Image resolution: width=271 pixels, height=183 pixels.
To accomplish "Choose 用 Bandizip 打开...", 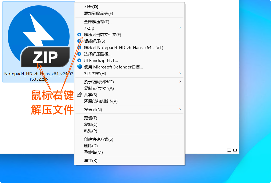I will (129, 61).
